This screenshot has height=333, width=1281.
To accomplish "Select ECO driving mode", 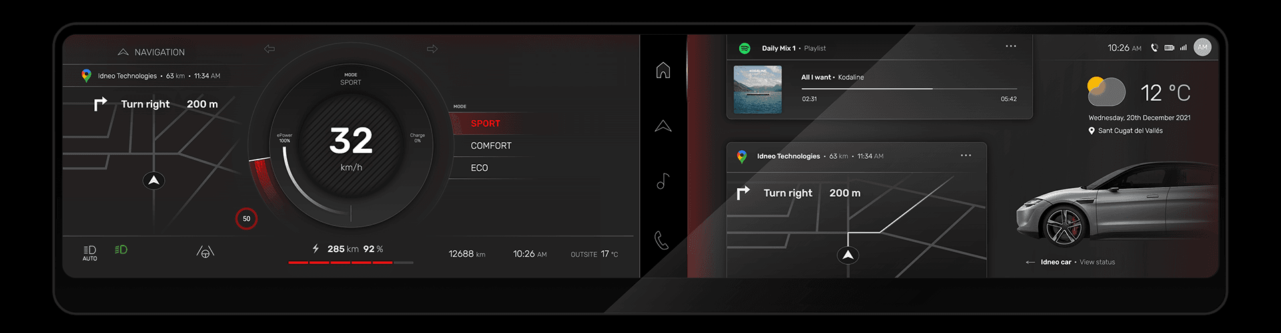I will tap(479, 168).
